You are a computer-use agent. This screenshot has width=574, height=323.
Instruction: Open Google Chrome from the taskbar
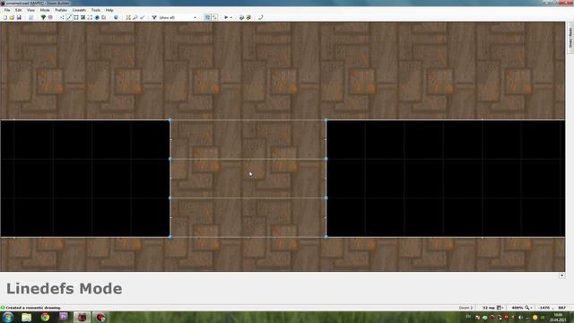45,317
